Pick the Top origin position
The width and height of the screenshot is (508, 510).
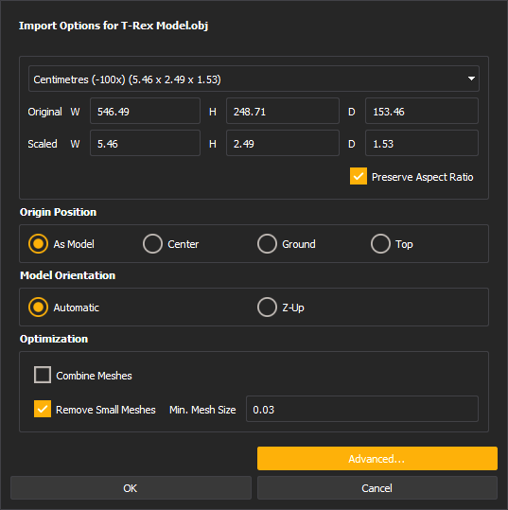pyautogui.click(x=380, y=243)
